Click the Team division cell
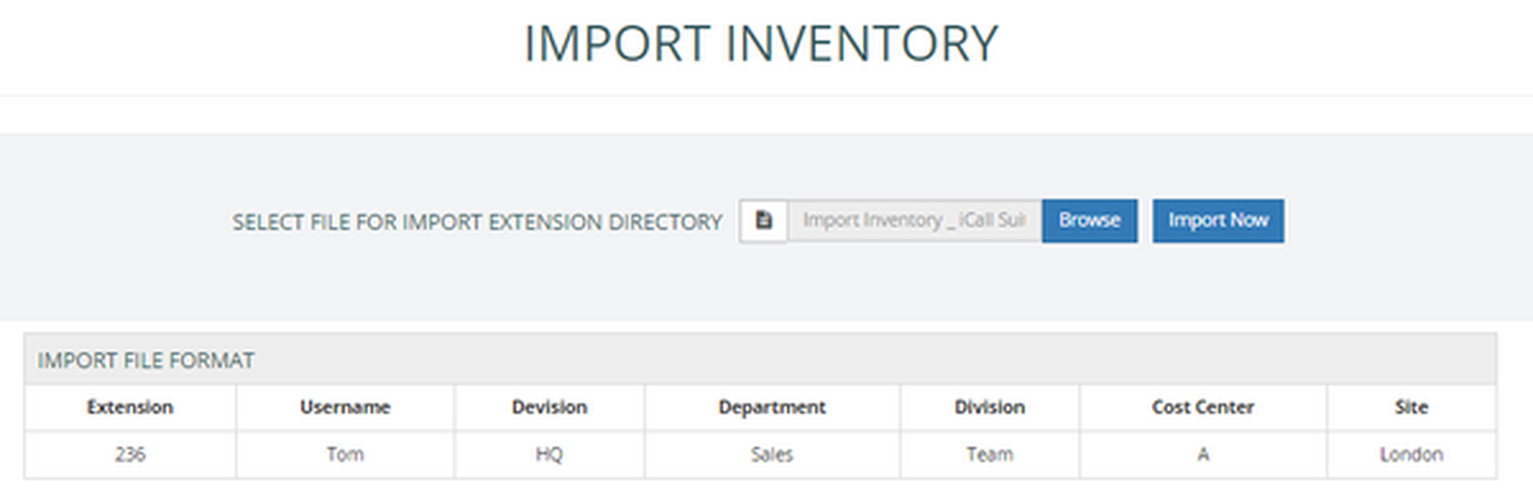The height and width of the screenshot is (503, 1533). click(990, 455)
